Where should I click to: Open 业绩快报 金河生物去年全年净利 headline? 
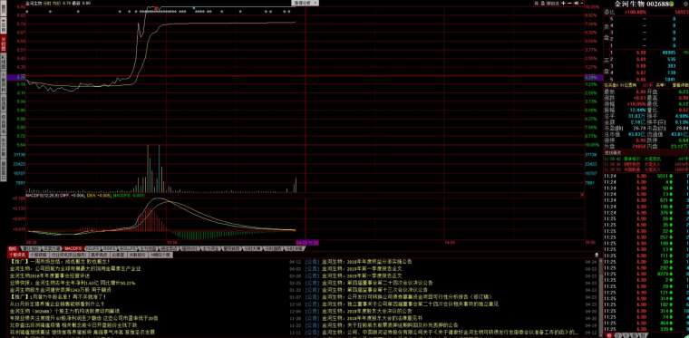[x=73, y=283]
